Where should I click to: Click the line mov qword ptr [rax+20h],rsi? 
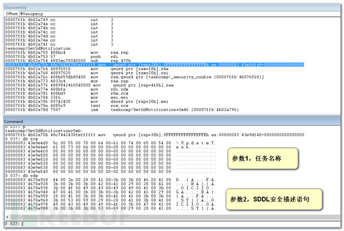tap(87, 73)
